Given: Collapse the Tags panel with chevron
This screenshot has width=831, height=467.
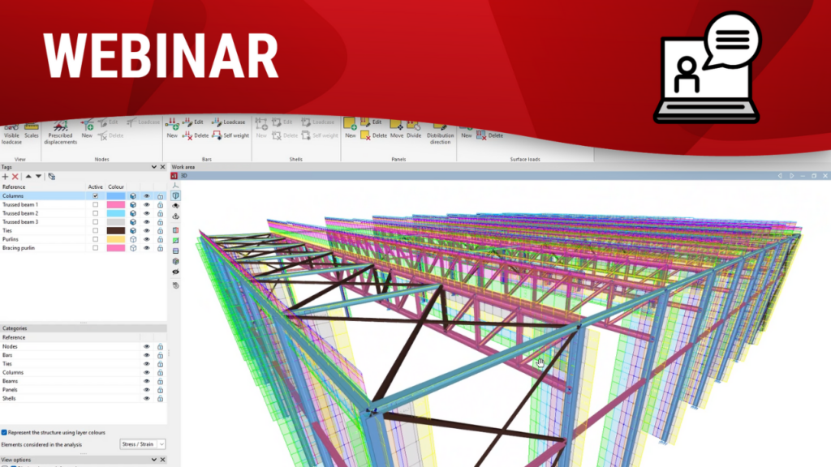Looking at the screenshot, I should [153, 167].
